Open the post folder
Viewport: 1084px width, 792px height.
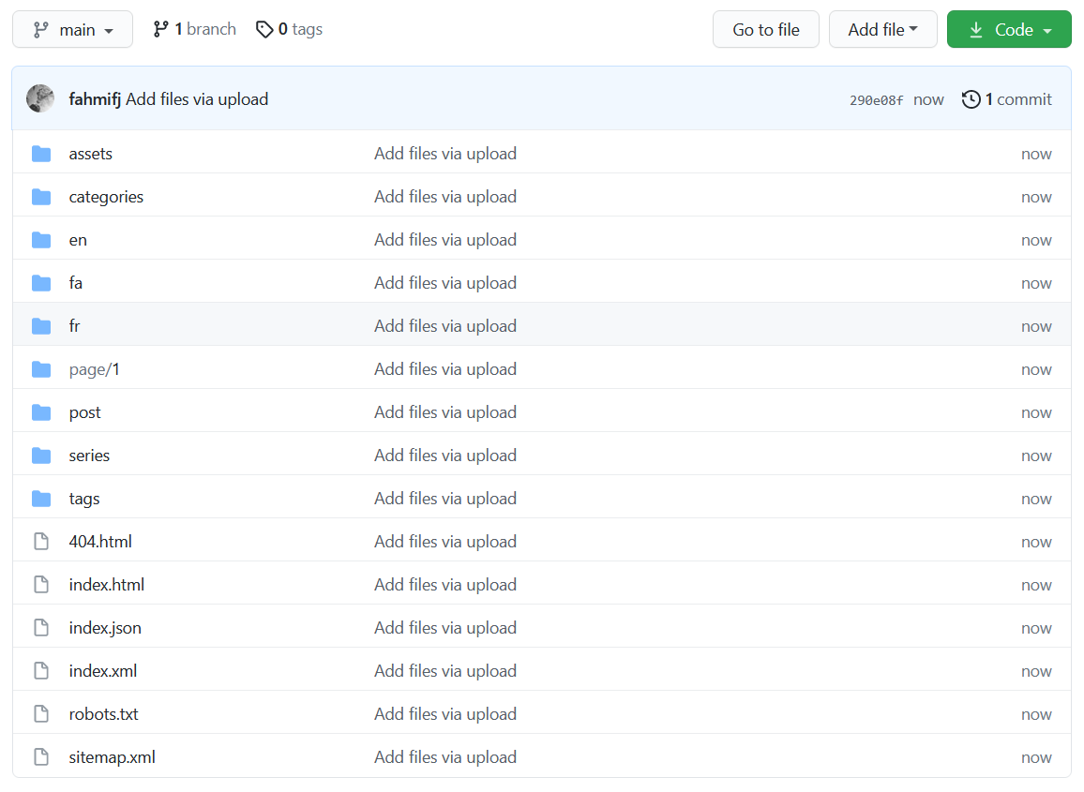click(85, 412)
